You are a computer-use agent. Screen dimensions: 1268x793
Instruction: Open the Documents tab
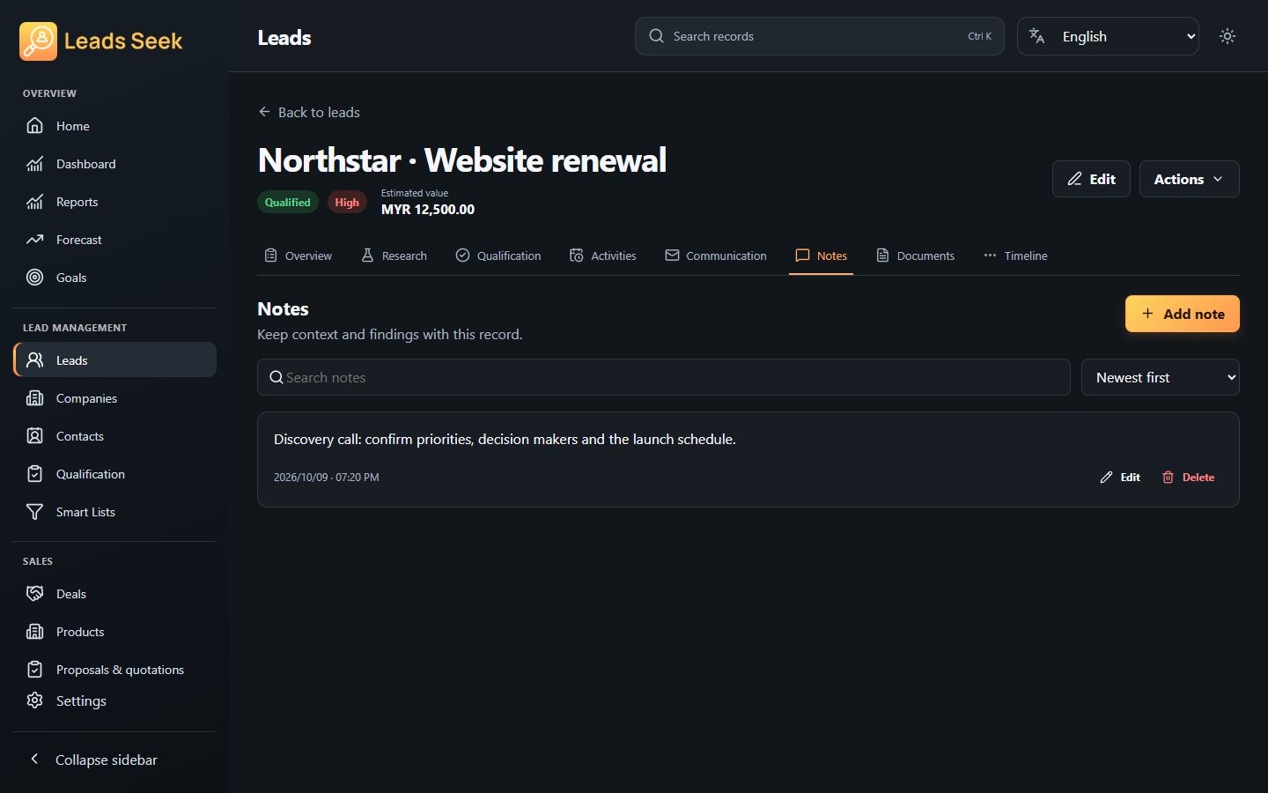[915, 256]
